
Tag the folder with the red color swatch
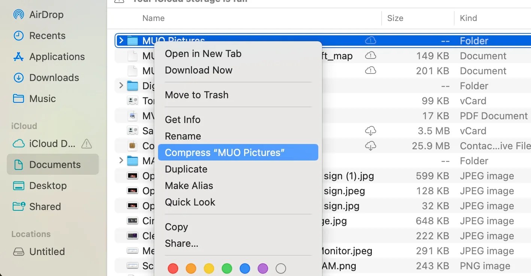173,268
